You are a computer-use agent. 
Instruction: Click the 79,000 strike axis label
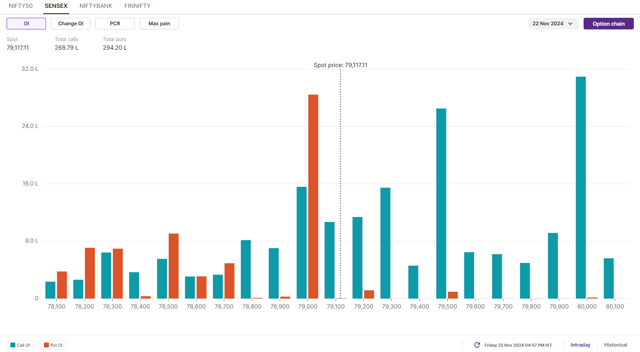tap(308, 306)
